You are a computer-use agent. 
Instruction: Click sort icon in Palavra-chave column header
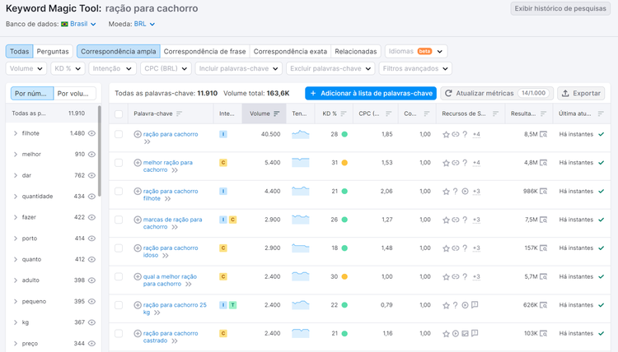(180, 113)
